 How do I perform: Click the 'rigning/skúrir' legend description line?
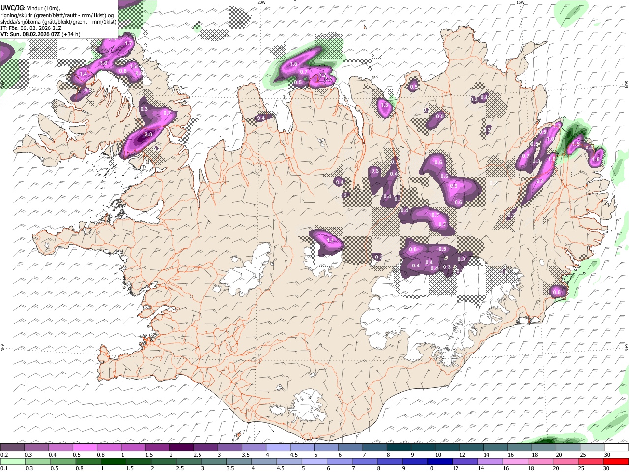click(57, 15)
